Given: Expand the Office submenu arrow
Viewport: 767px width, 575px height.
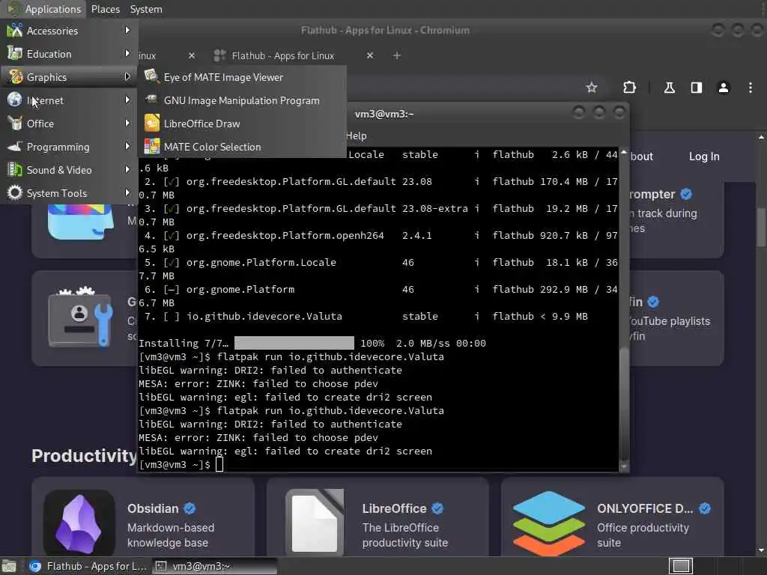Looking at the screenshot, I should point(127,124).
